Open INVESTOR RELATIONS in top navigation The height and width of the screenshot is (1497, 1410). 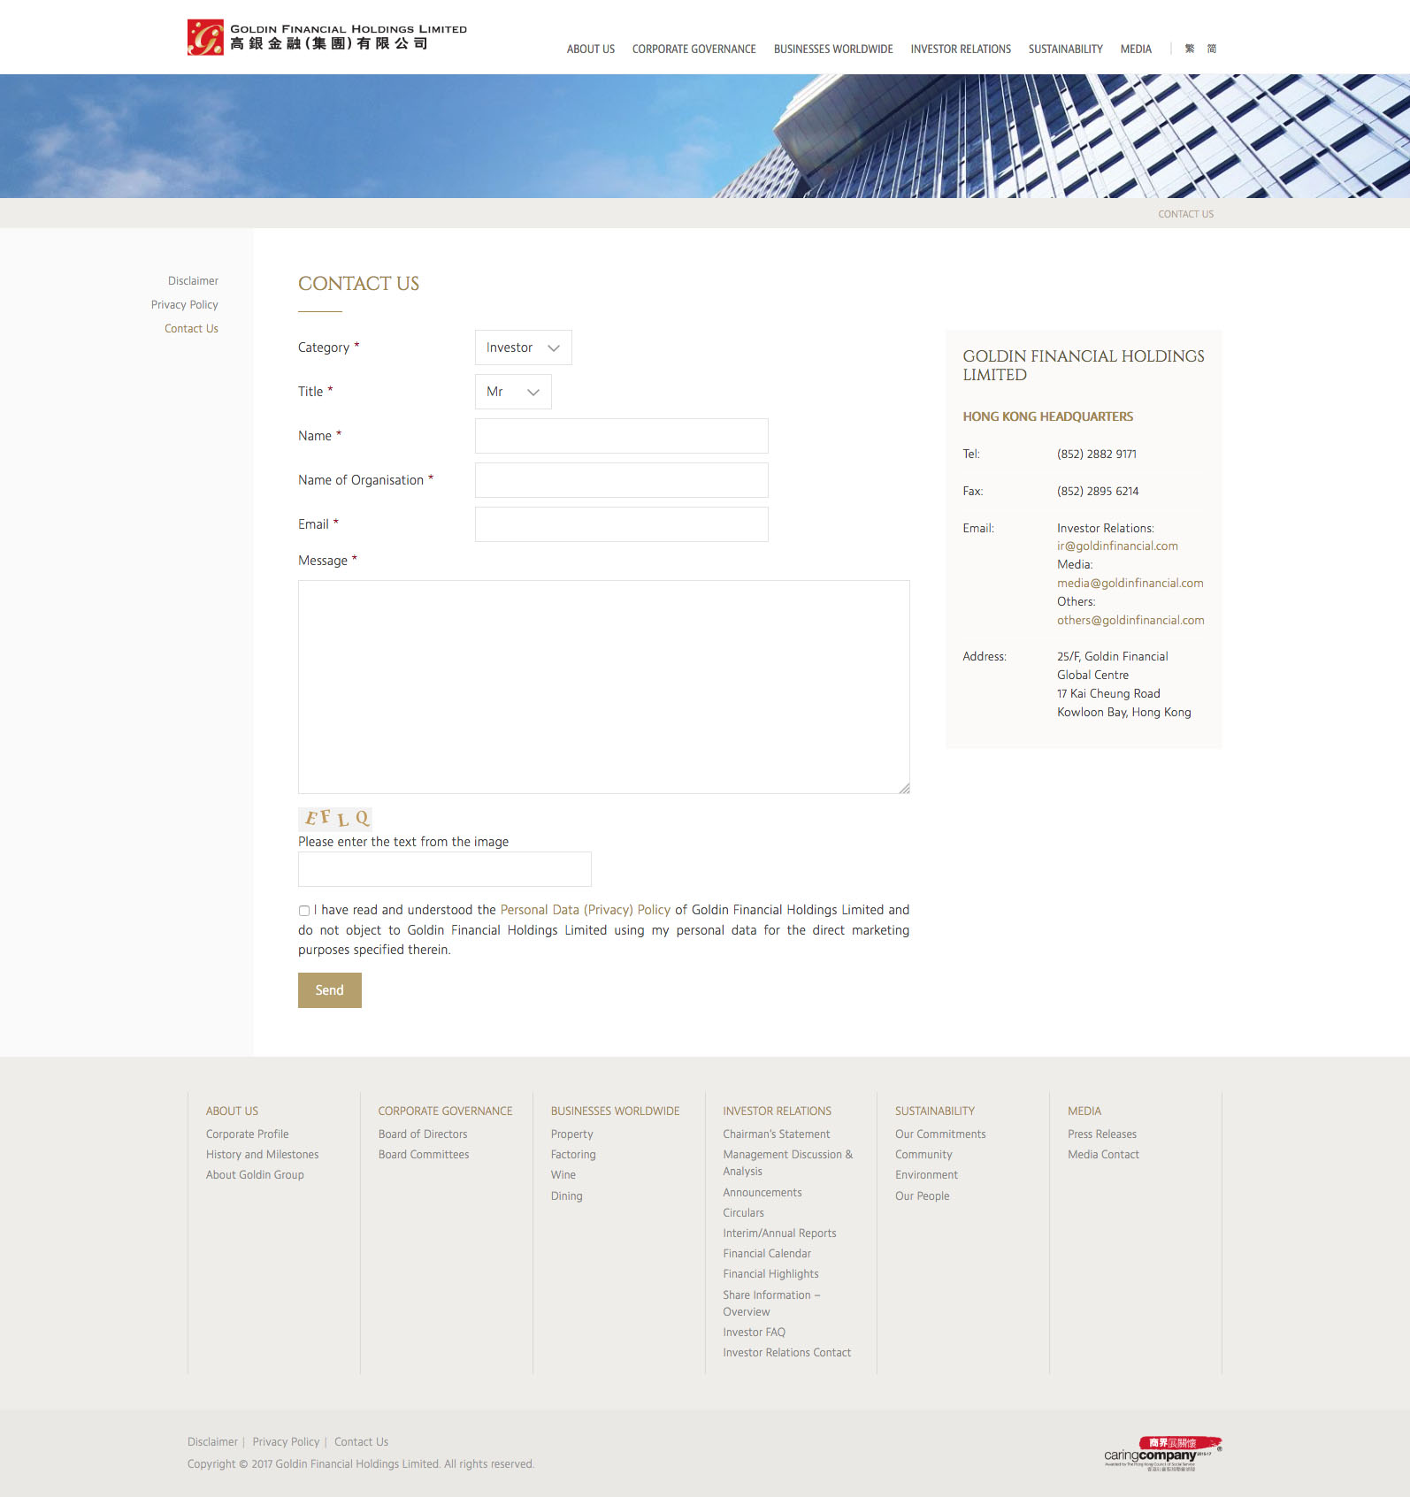961,50
